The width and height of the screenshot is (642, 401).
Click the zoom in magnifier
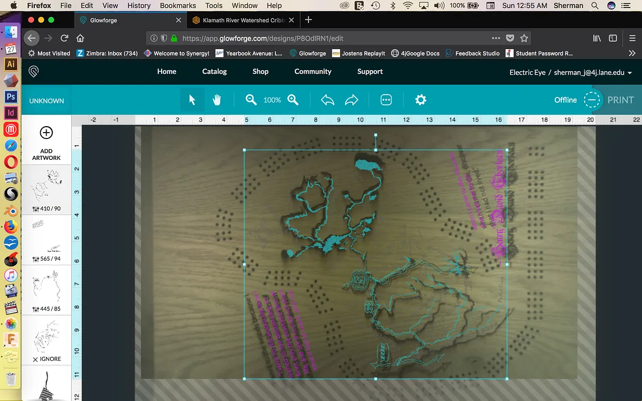293,100
